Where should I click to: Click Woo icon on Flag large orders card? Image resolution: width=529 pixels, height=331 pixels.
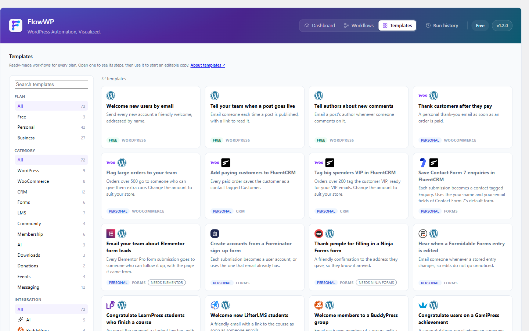pyautogui.click(x=111, y=163)
